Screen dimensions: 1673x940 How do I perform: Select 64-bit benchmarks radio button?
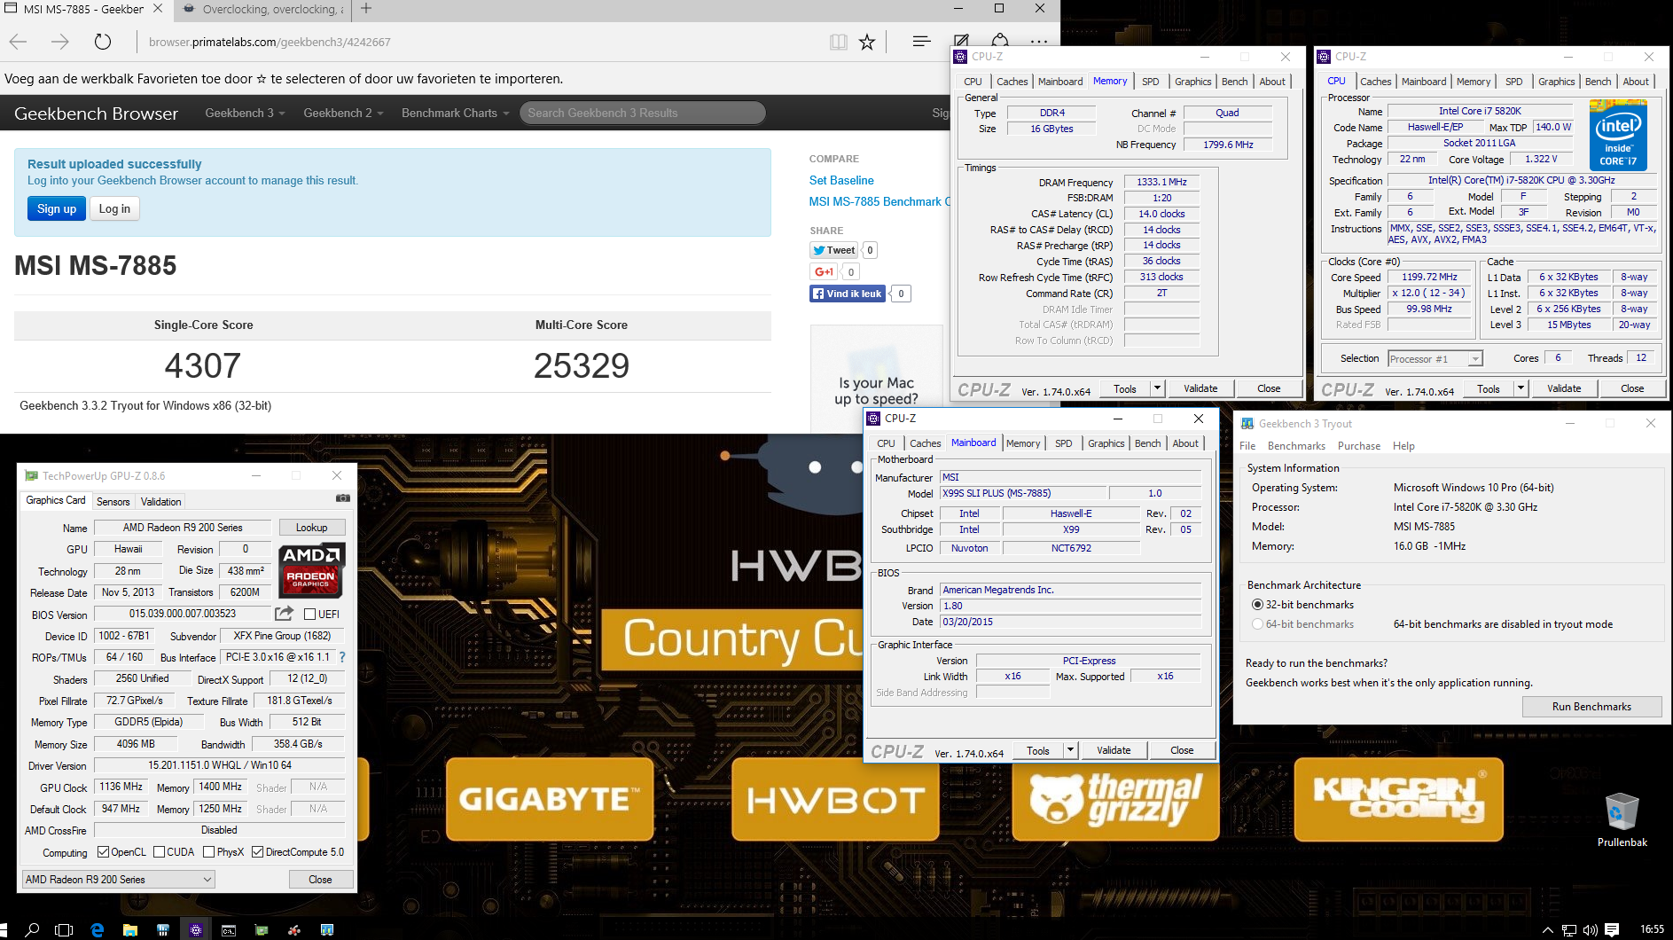(x=1257, y=623)
